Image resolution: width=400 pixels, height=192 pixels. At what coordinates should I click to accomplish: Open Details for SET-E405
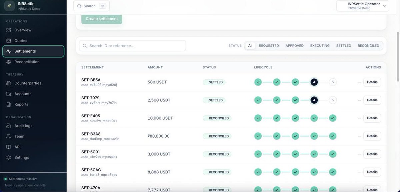pyautogui.click(x=372, y=118)
